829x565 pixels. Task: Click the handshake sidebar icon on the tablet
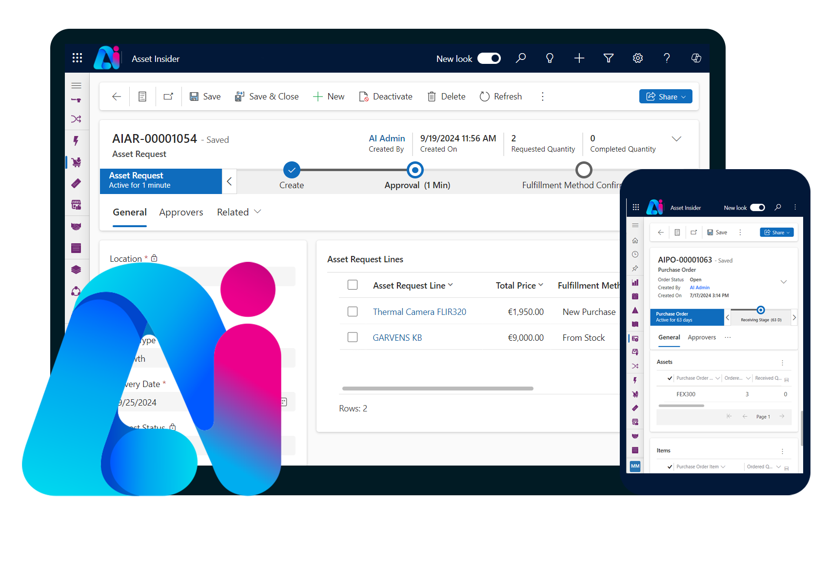76,226
